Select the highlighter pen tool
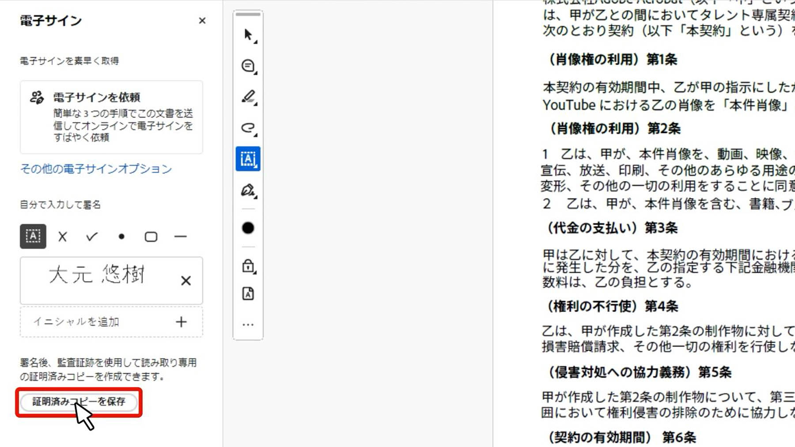 point(248,97)
